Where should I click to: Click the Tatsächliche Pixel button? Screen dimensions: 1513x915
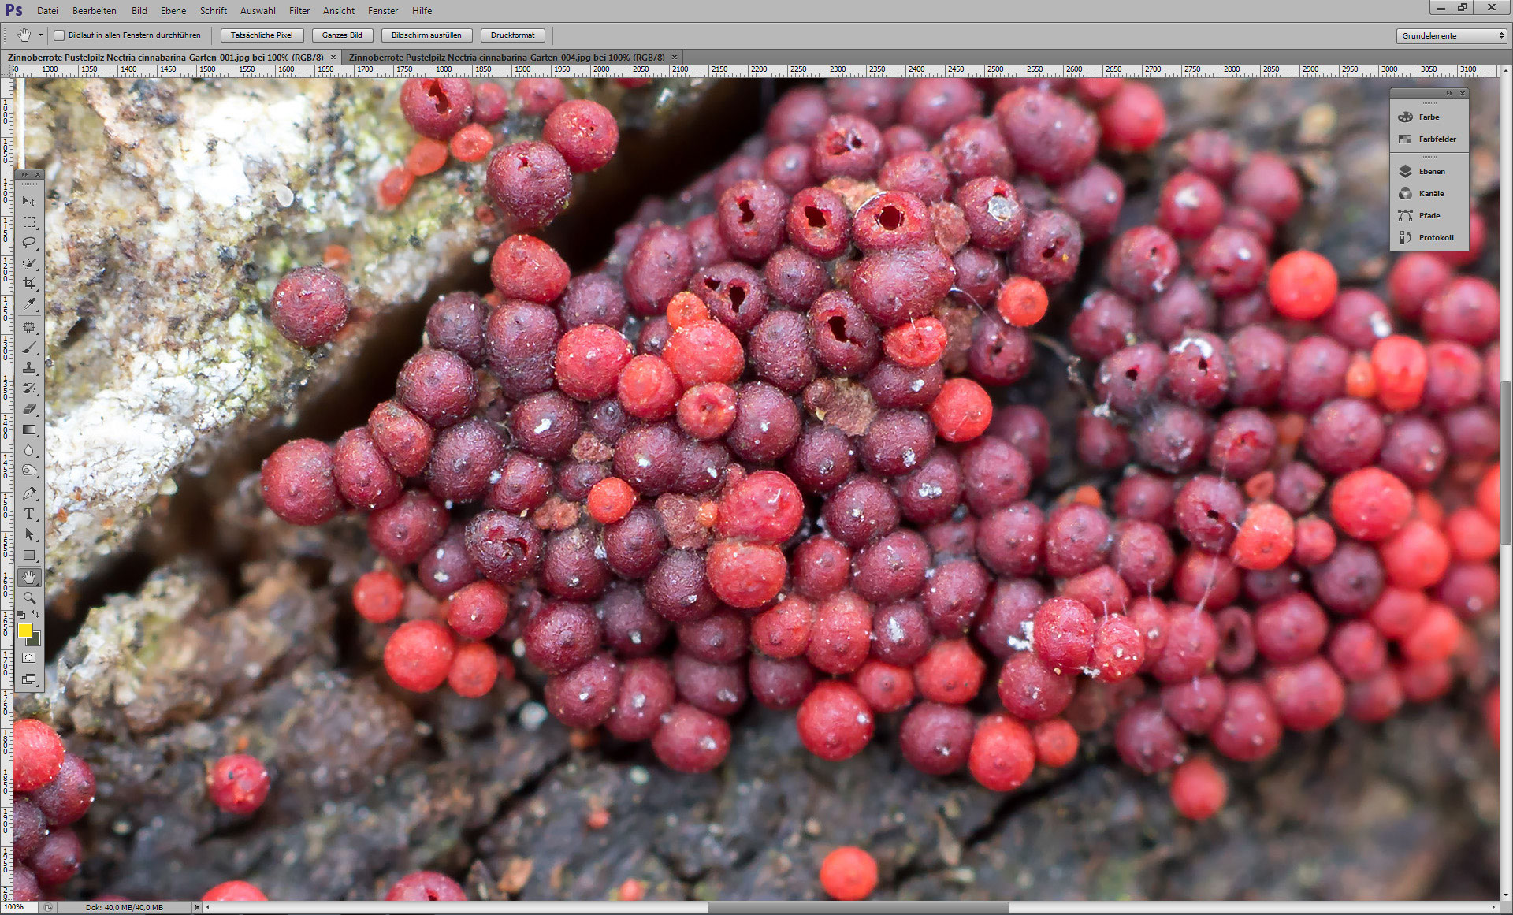tap(262, 35)
